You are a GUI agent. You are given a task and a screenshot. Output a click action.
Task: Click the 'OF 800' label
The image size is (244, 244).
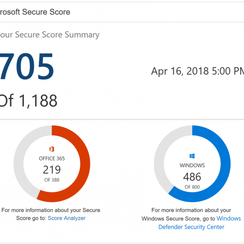(x=192, y=187)
